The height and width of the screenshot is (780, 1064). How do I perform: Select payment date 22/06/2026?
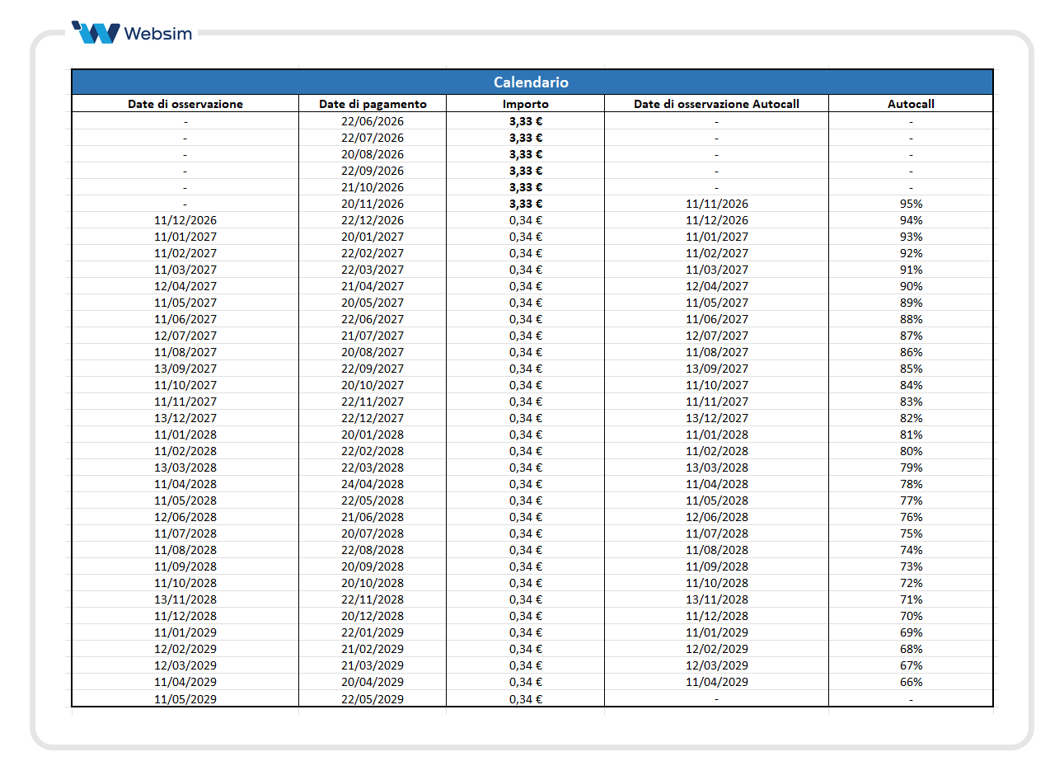coord(373,121)
